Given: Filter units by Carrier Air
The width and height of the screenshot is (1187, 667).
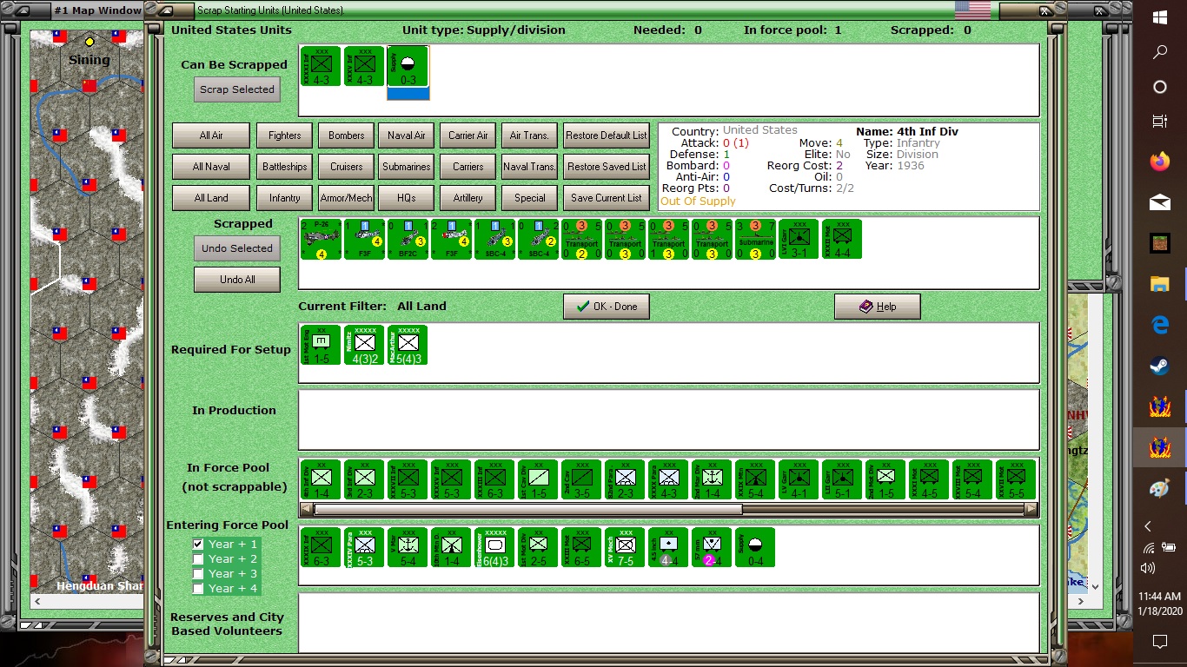Looking at the screenshot, I should [x=468, y=135].
